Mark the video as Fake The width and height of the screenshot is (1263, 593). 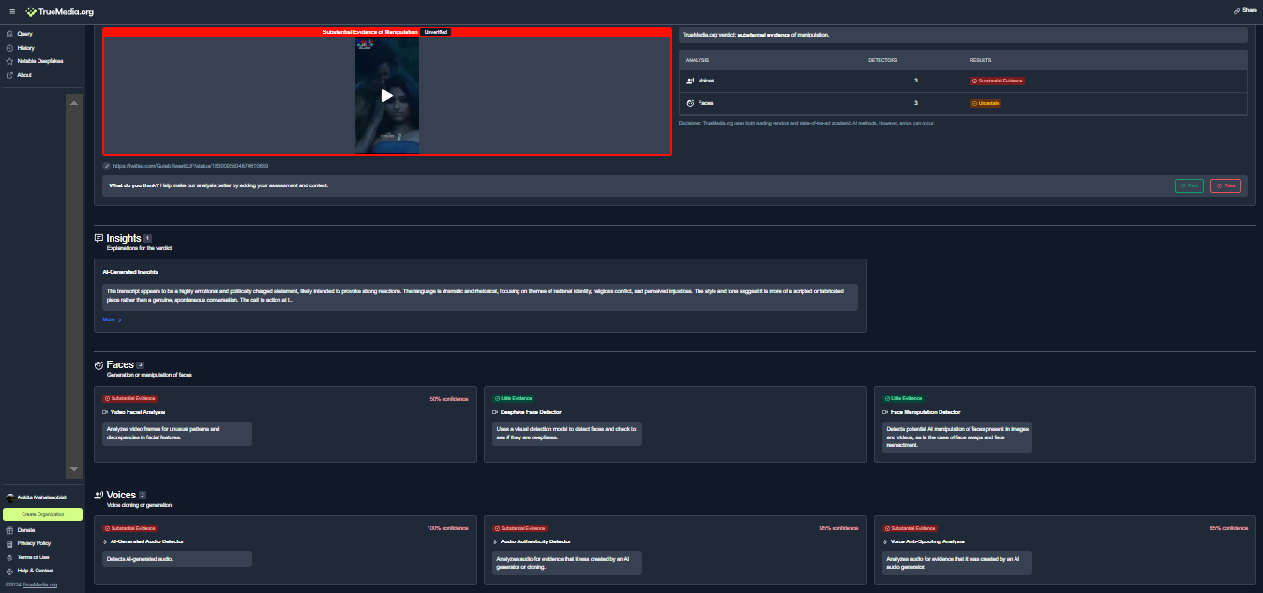click(1225, 185)
